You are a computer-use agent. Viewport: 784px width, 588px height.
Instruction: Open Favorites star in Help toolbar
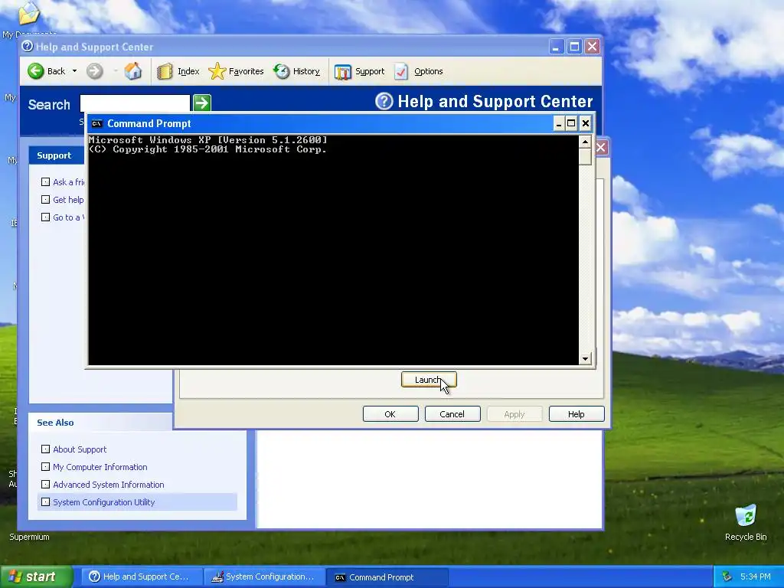click(236, 71)
